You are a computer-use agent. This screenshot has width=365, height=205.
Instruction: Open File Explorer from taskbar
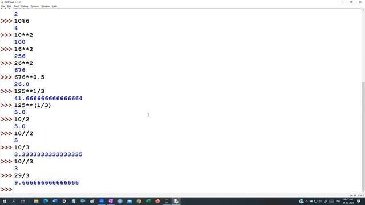36,201
